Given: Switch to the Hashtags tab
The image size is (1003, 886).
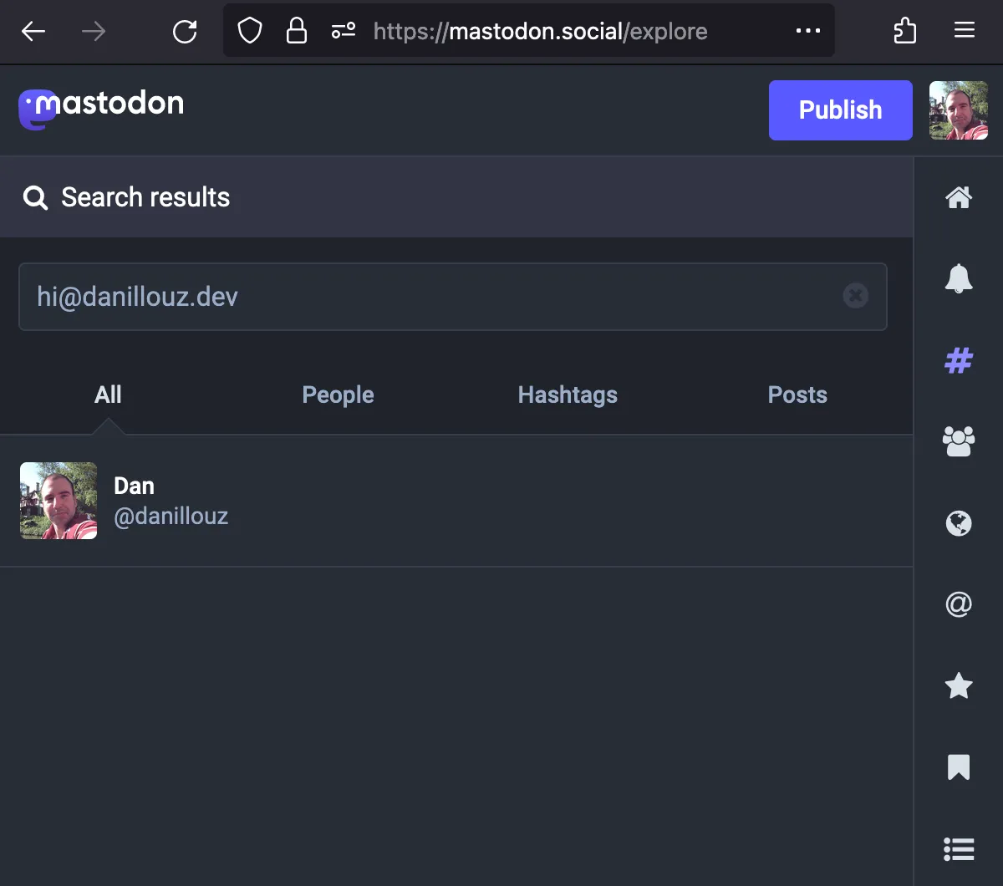Looking at the screenshot, I should [568, 395].
